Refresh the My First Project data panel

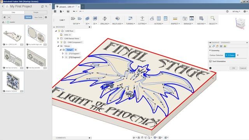point(42,7)
